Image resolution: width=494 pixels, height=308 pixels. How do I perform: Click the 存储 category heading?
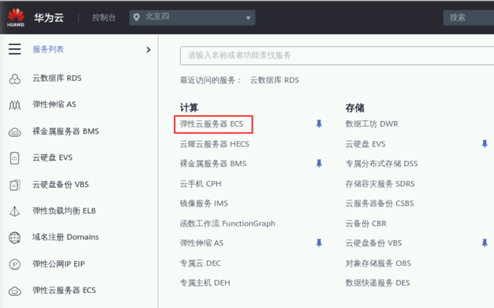click(x=355, y=108)
